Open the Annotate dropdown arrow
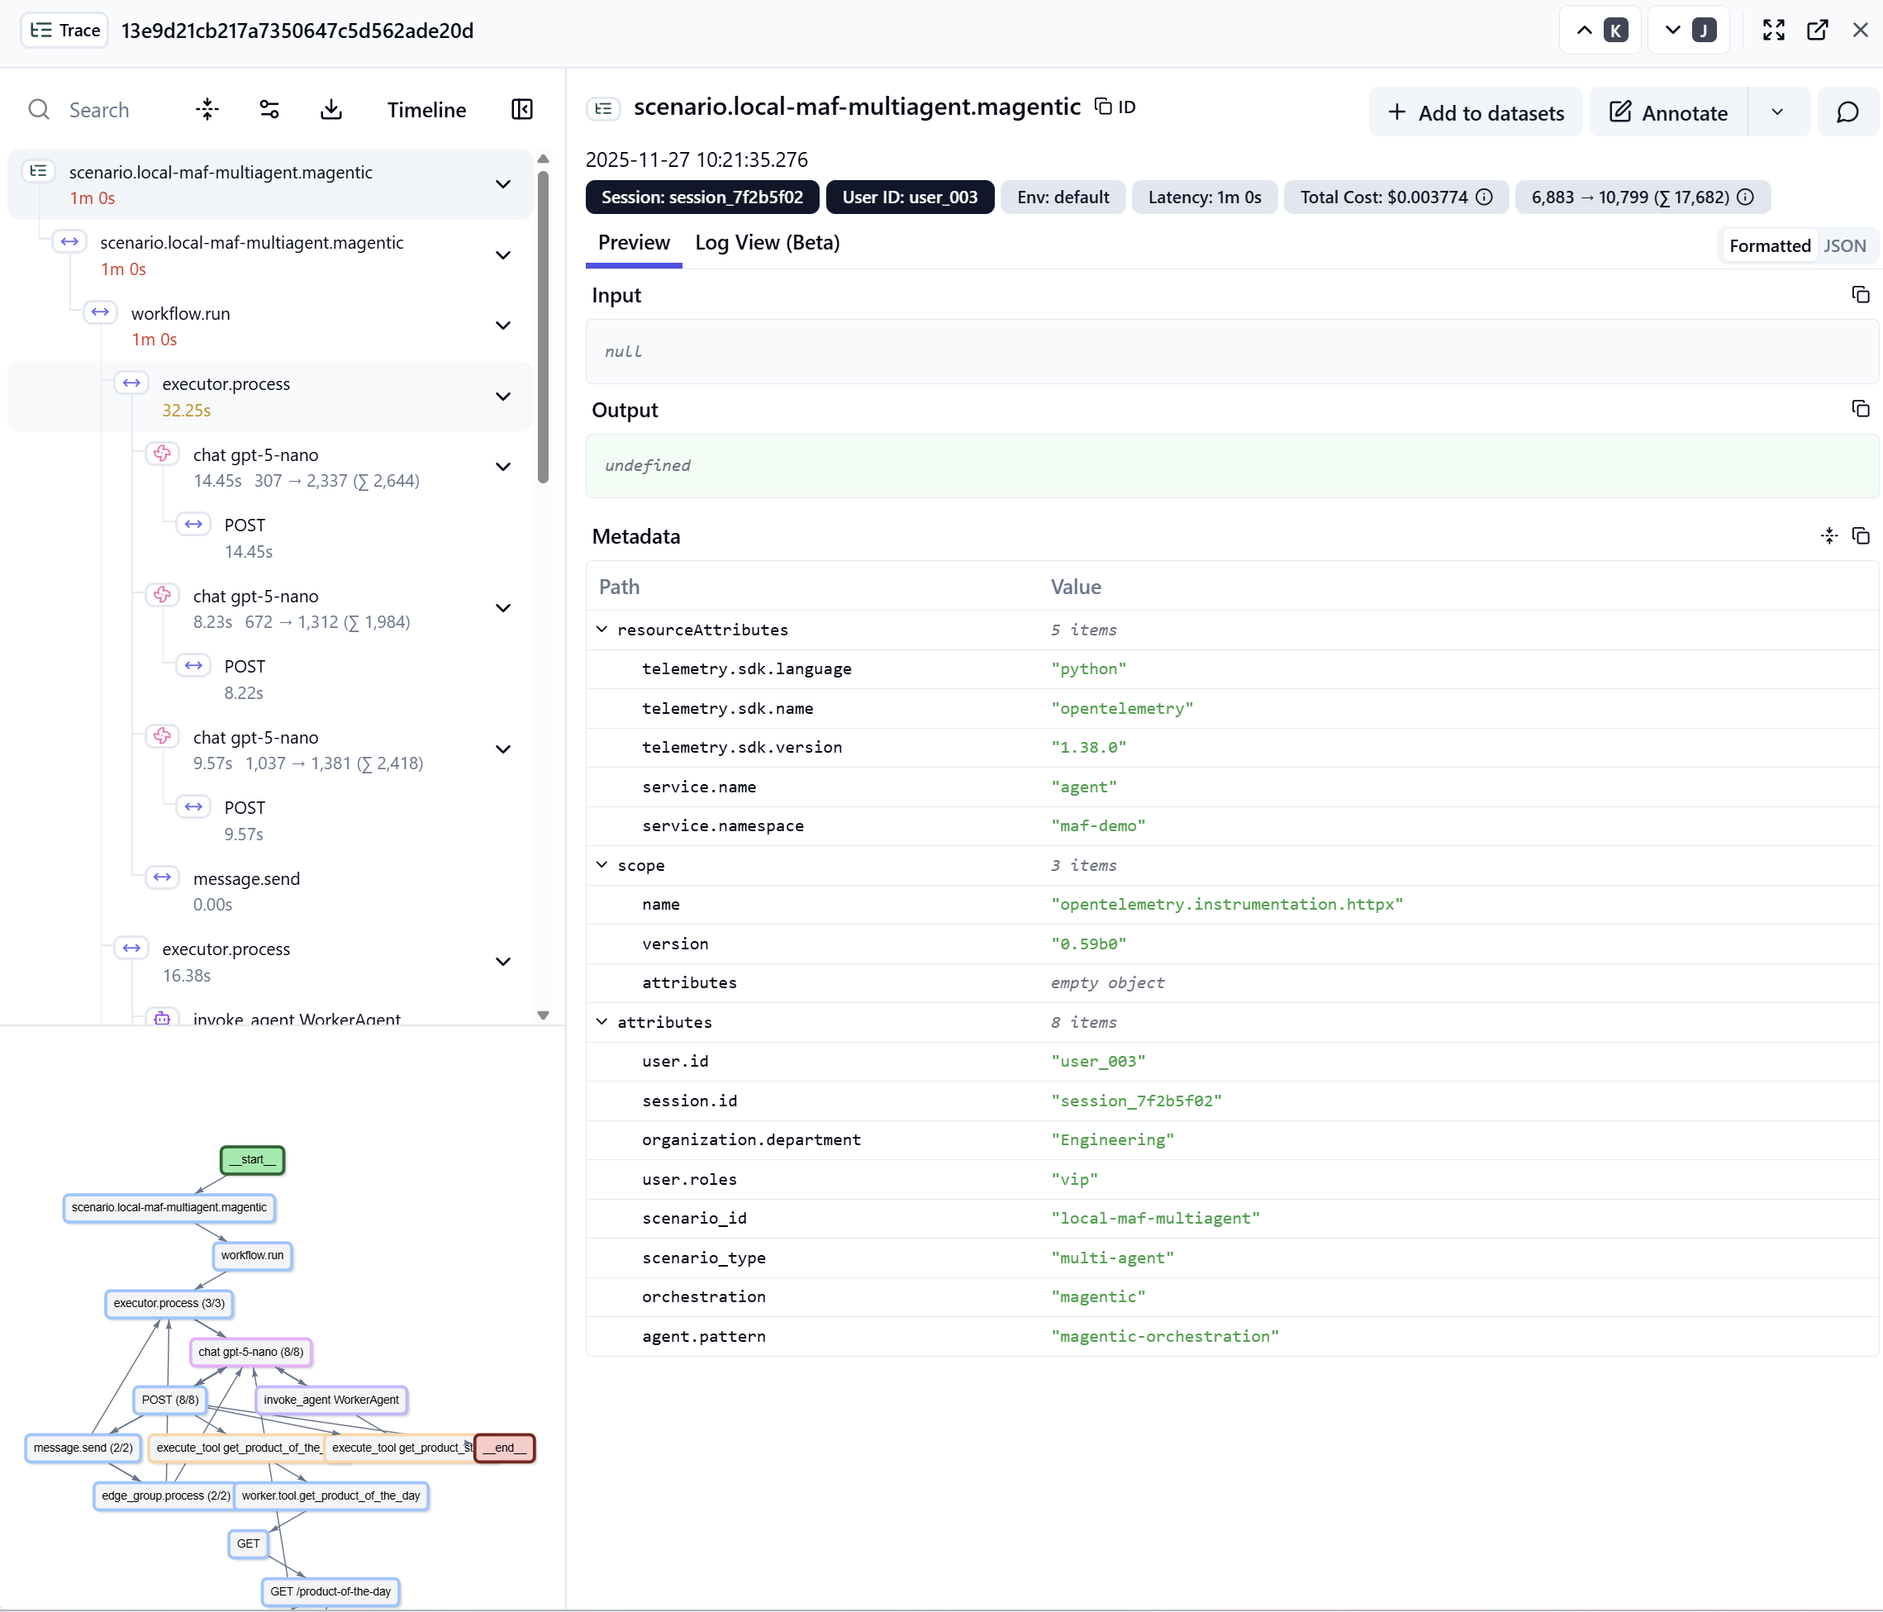 [1776, 112]
